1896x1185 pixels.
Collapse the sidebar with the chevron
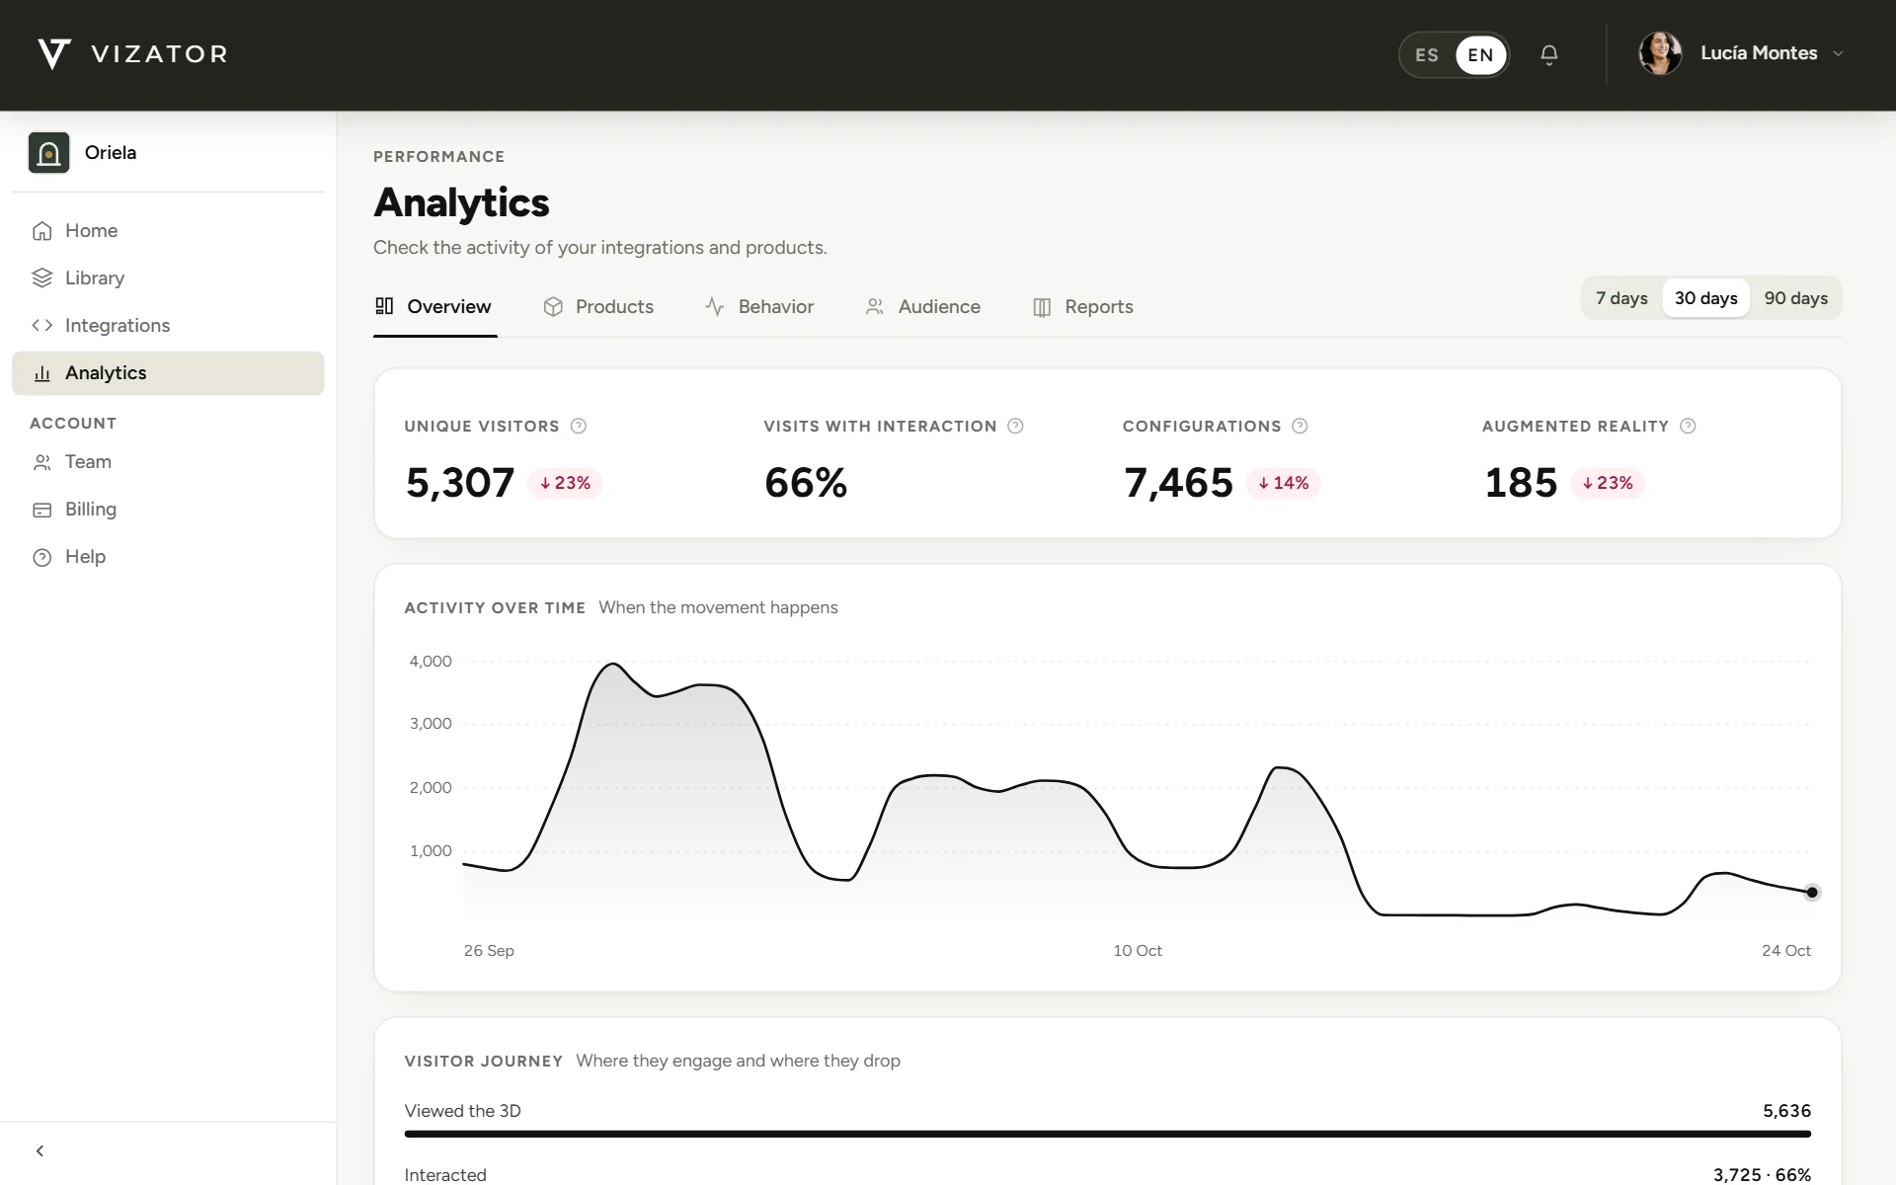pyautogui.click(x=39, y=1151)
